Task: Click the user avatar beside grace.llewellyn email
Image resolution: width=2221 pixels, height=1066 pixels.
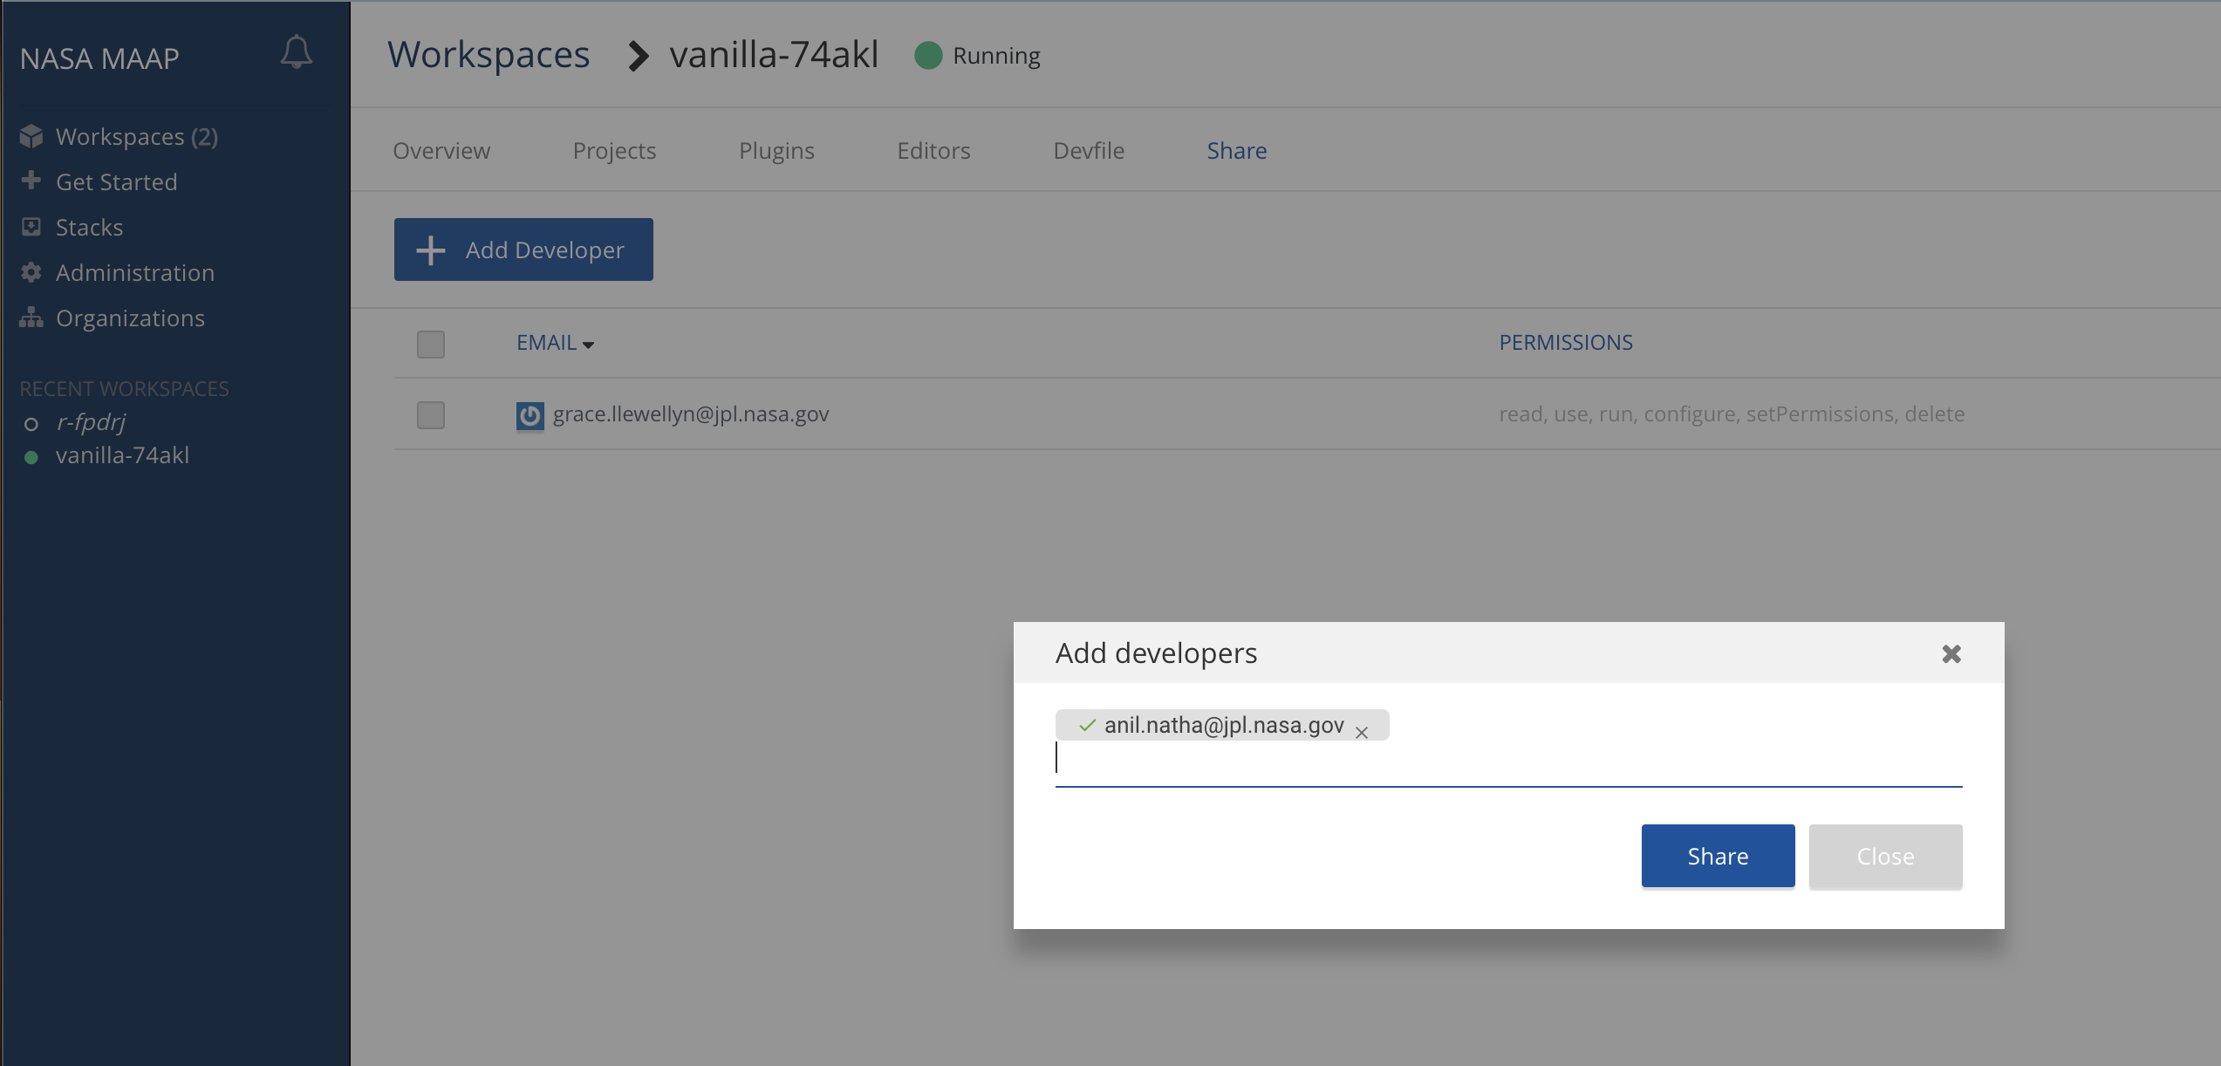Action: point(530,415)
